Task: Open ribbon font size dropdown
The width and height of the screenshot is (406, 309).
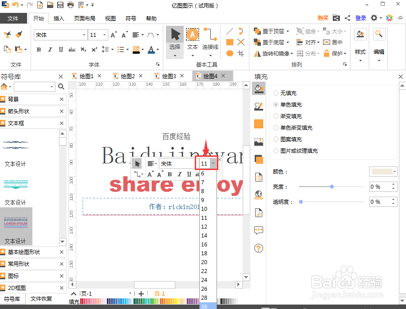Action: point(104,35)
